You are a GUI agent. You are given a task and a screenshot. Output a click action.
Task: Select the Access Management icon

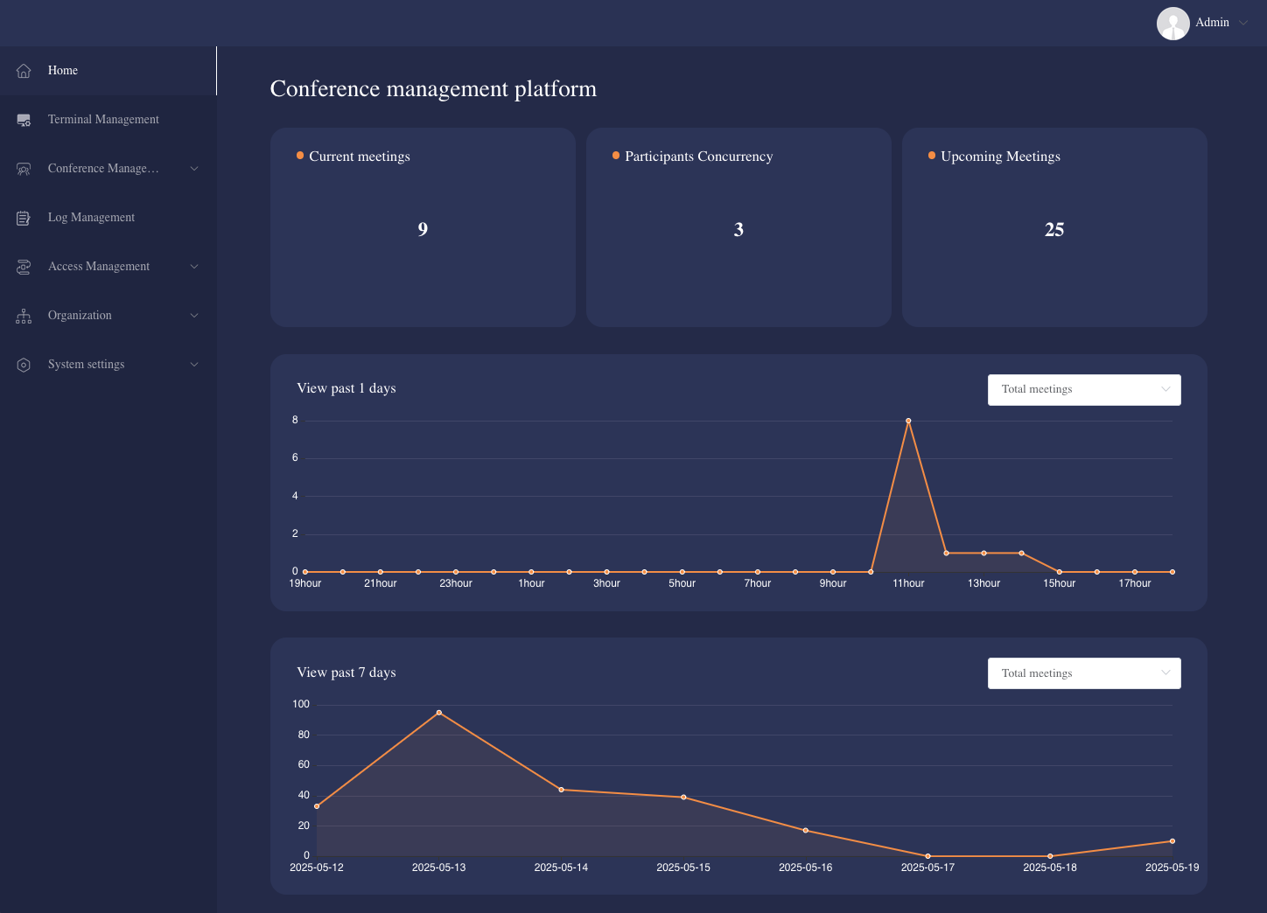pyautogui.click(x=23, y=266)
